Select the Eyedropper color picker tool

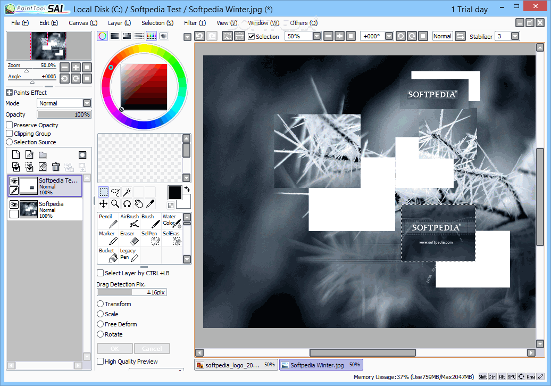click(x=151, y=203)
